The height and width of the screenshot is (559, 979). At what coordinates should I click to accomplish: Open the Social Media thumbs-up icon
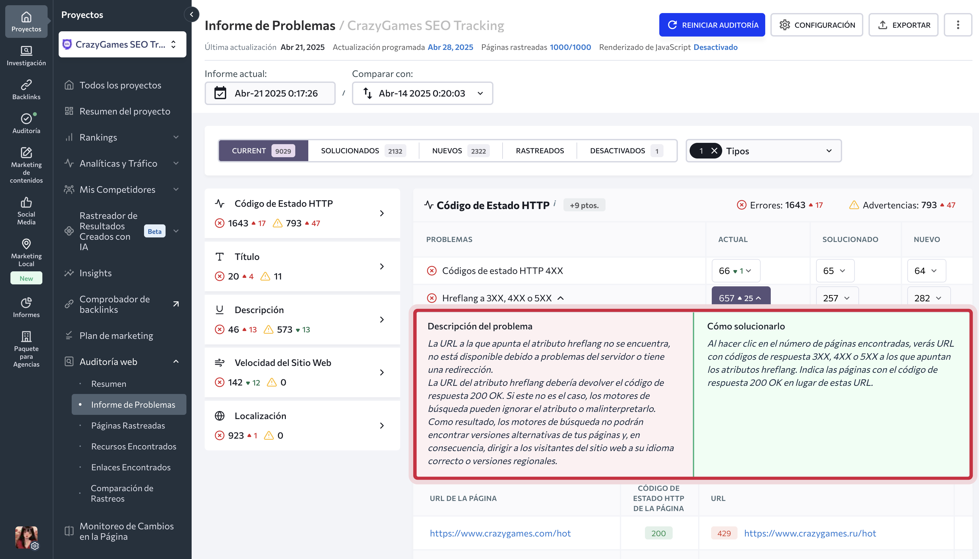(x=26, y=202)
